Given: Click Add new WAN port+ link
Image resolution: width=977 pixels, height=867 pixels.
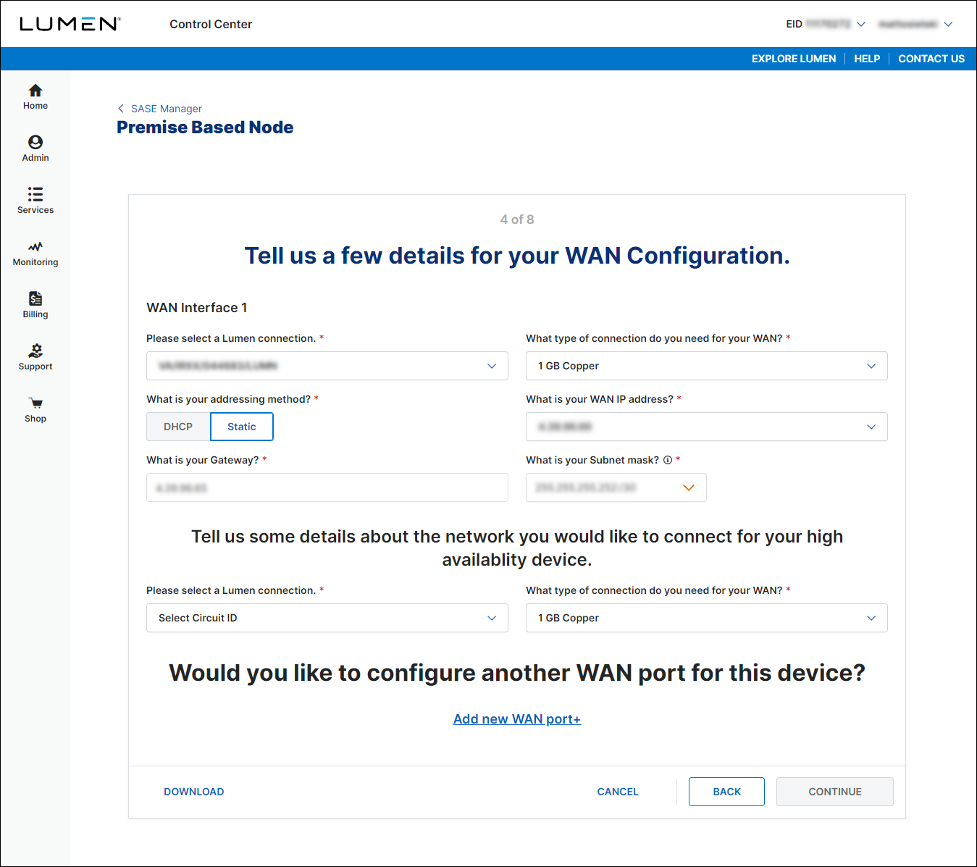Looking at the screenshot, I should click(517, 719).
